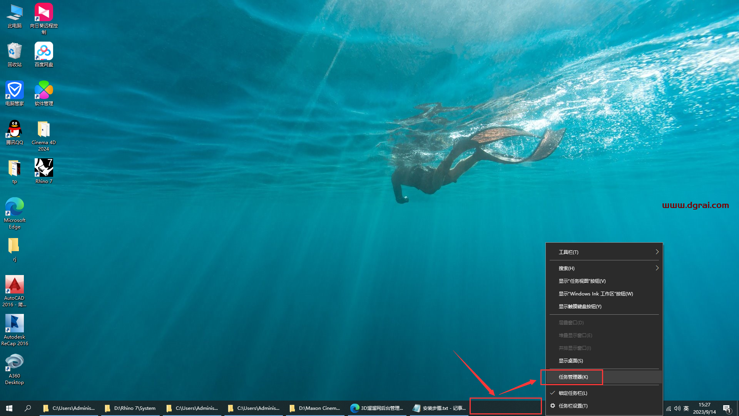Select the AutoCAD 2016 desktop icon
The height and width of the screenshot is (416, 739).
pos(15,291)
